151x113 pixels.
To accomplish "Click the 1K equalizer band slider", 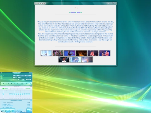I will [x=18, y=94].
